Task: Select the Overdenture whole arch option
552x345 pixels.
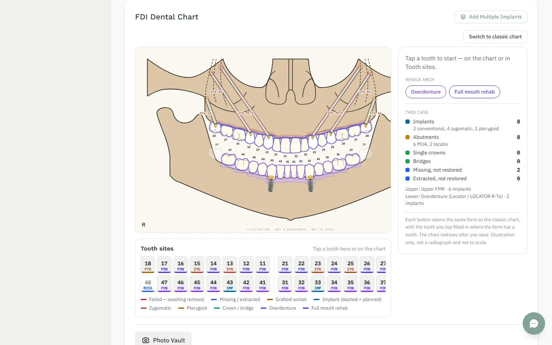Action: [426, 92]
